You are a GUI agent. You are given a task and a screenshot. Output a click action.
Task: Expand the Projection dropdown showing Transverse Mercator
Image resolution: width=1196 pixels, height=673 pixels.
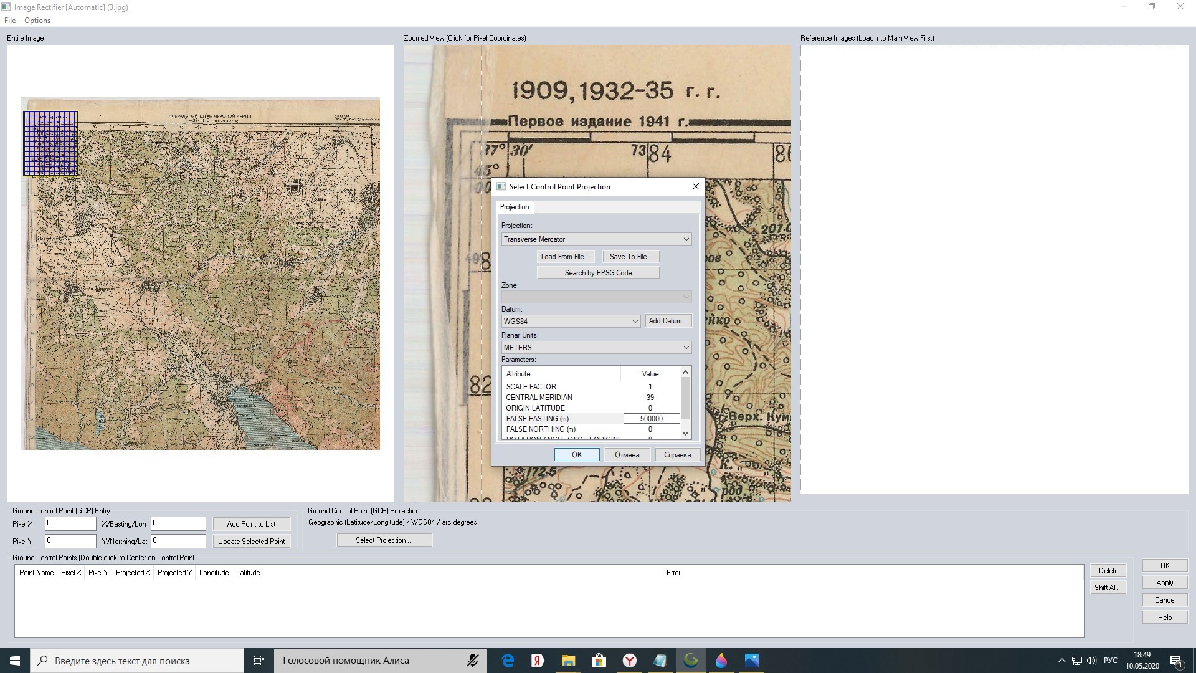[596, 239]
